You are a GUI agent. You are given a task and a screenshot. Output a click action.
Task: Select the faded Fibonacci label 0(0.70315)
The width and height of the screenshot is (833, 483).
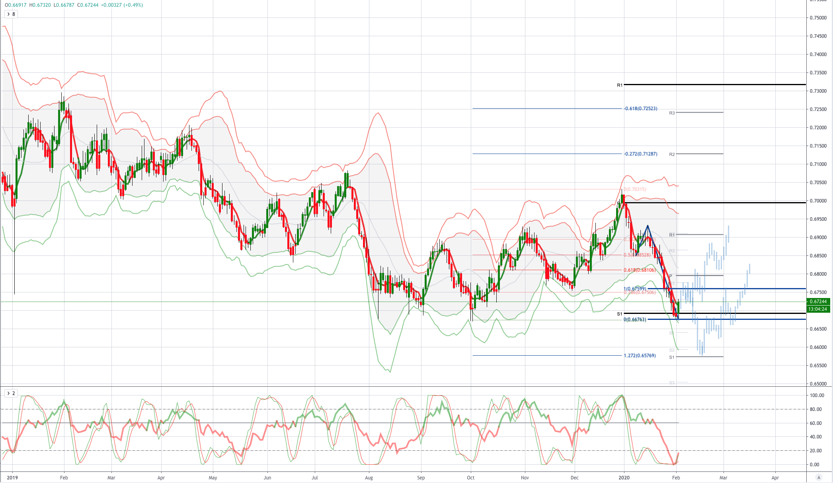[x=635, y=189]
